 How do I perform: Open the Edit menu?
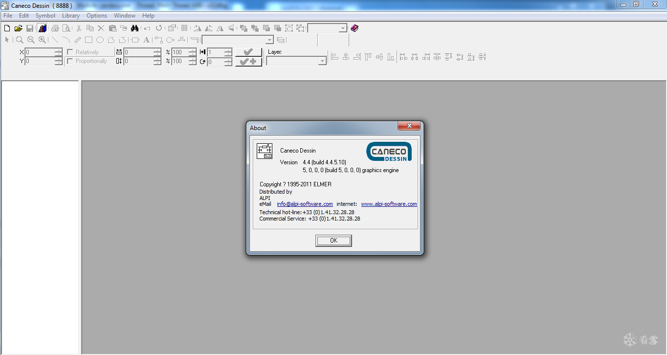pos(24,16)
